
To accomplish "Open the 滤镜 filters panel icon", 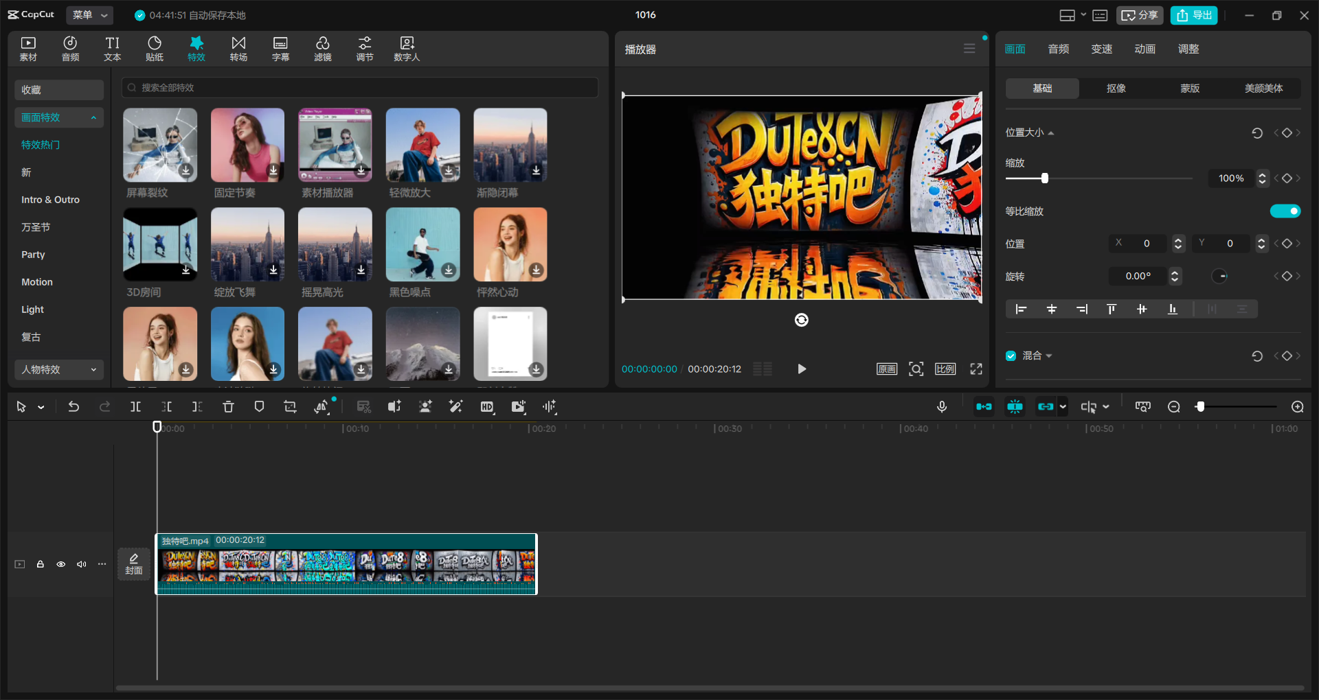I will [x=323, y=49].
